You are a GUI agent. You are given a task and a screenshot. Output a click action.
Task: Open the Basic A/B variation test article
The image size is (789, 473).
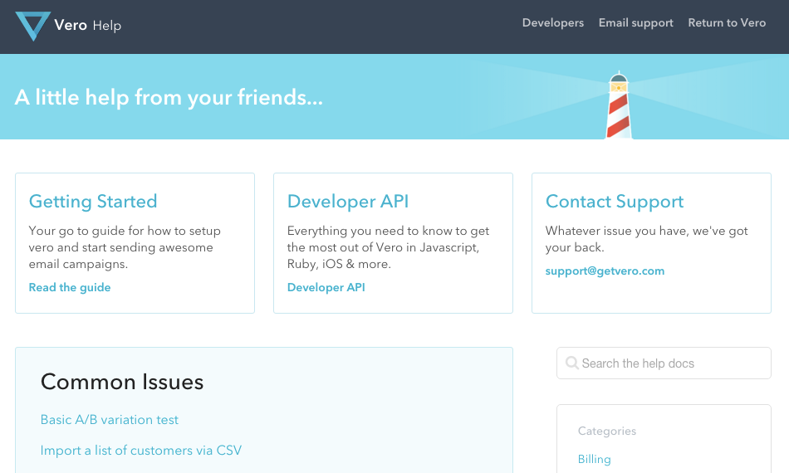110,420
